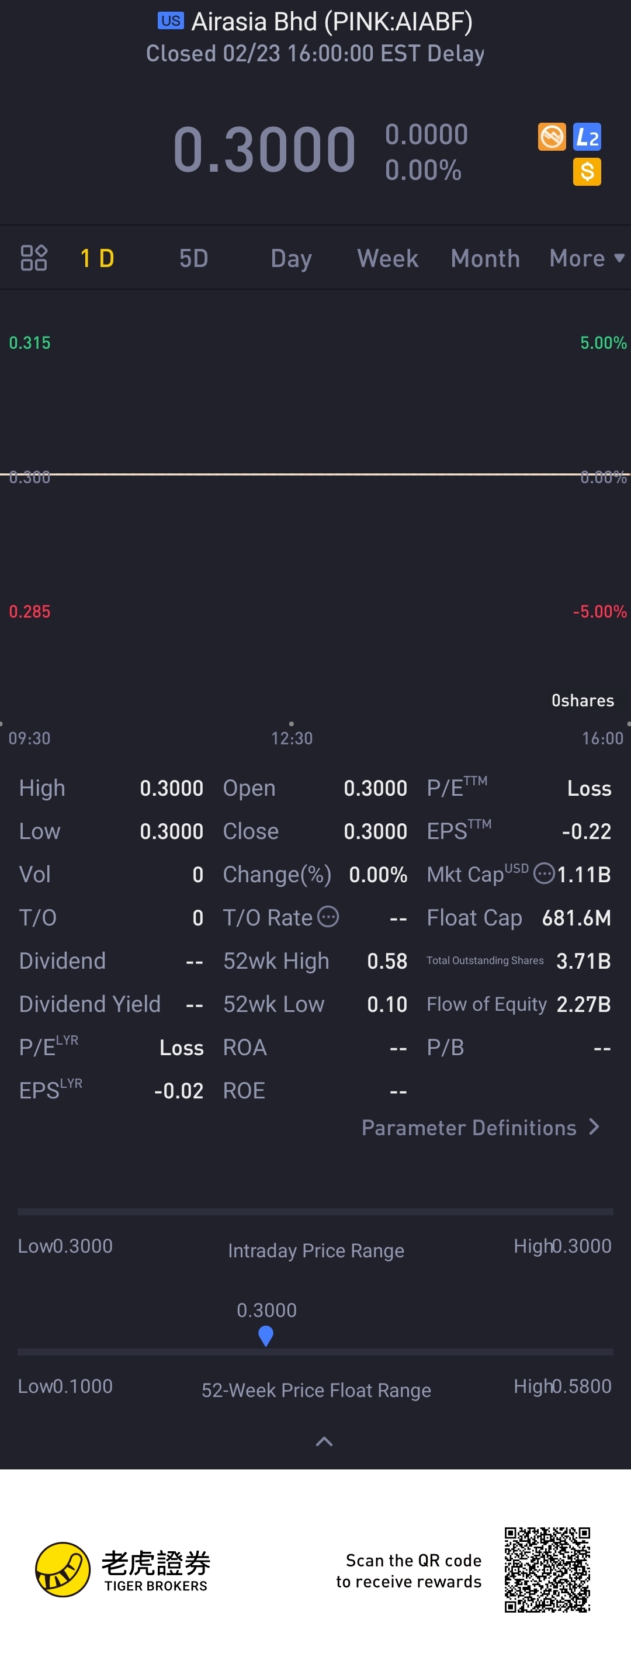Select the Day candlestick tab

[x=291, y=258]
